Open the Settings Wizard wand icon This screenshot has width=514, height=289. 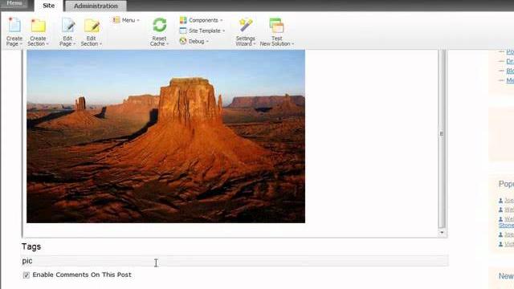click(246, 26)
